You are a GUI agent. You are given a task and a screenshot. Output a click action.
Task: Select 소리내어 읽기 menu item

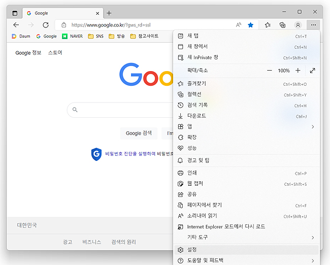(x=246, y=216)
